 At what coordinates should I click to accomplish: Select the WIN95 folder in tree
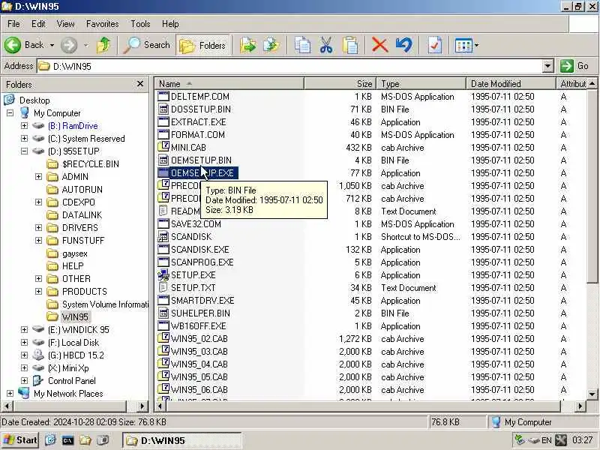(x=75, y=316)
